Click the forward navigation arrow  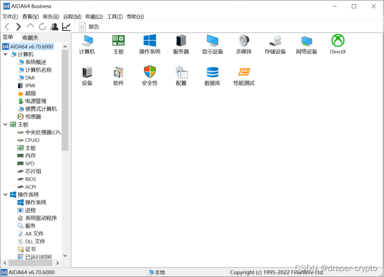pyautogui.click(x=18, y=27)
